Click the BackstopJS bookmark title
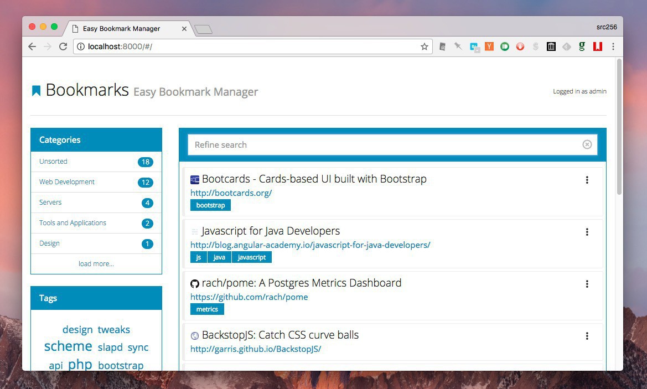The height and width of the screenshot is (389, 647). click(x=280, y=335)
